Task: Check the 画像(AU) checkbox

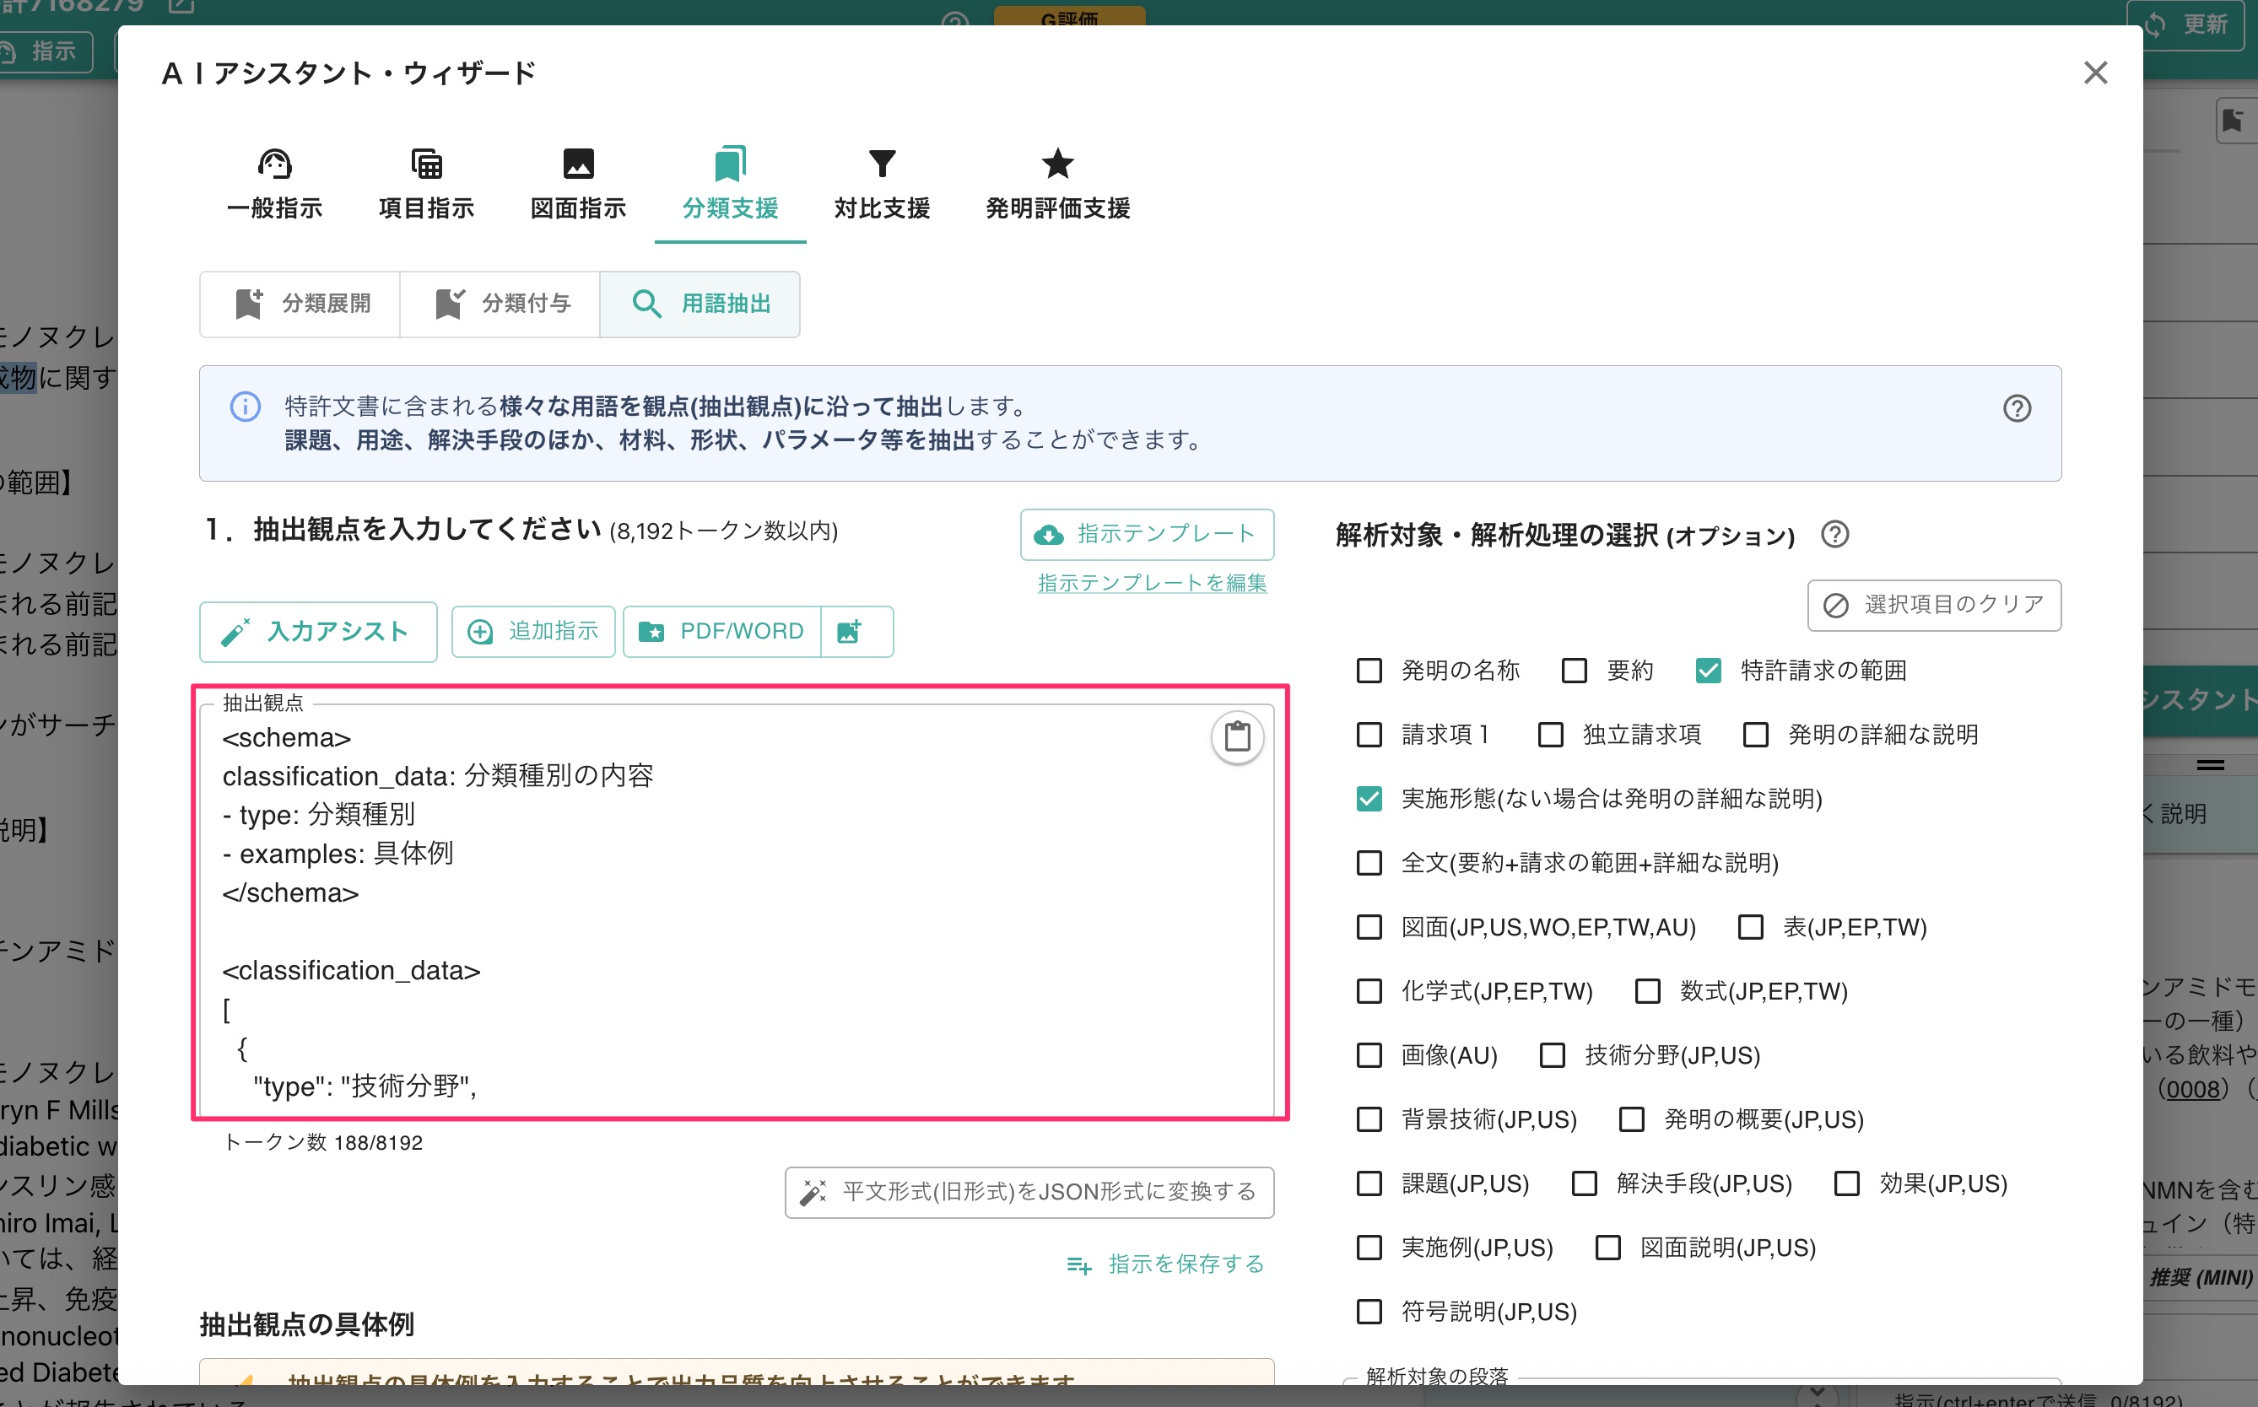Action: tap(1369, 1055)
